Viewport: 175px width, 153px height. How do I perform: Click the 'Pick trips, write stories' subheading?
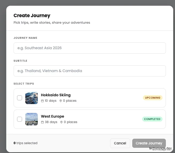pos(52,23)
